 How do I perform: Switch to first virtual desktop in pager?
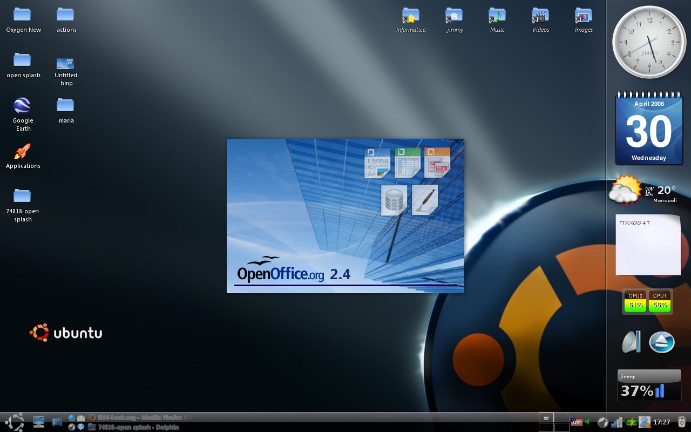pos(546,417)
